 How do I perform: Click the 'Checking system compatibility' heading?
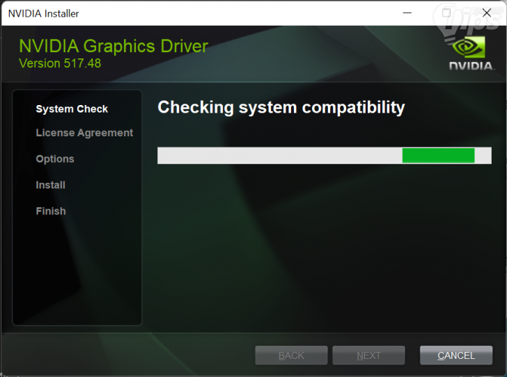[x=281, y=107]
